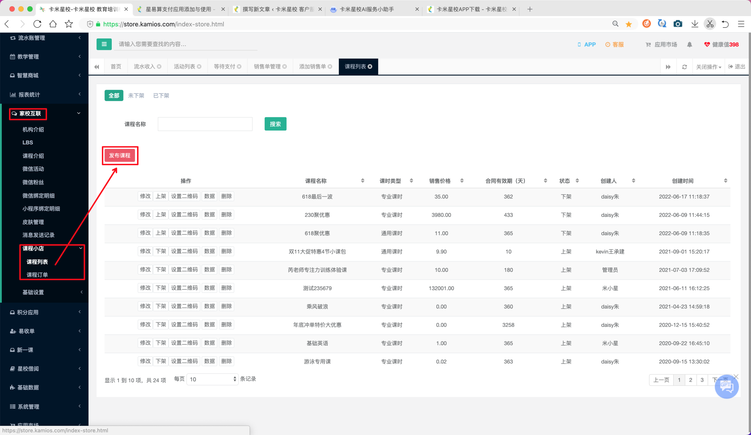Click 删除 for 游泳专用课 course
Viewport: 751px width, 435px height.
226,361
